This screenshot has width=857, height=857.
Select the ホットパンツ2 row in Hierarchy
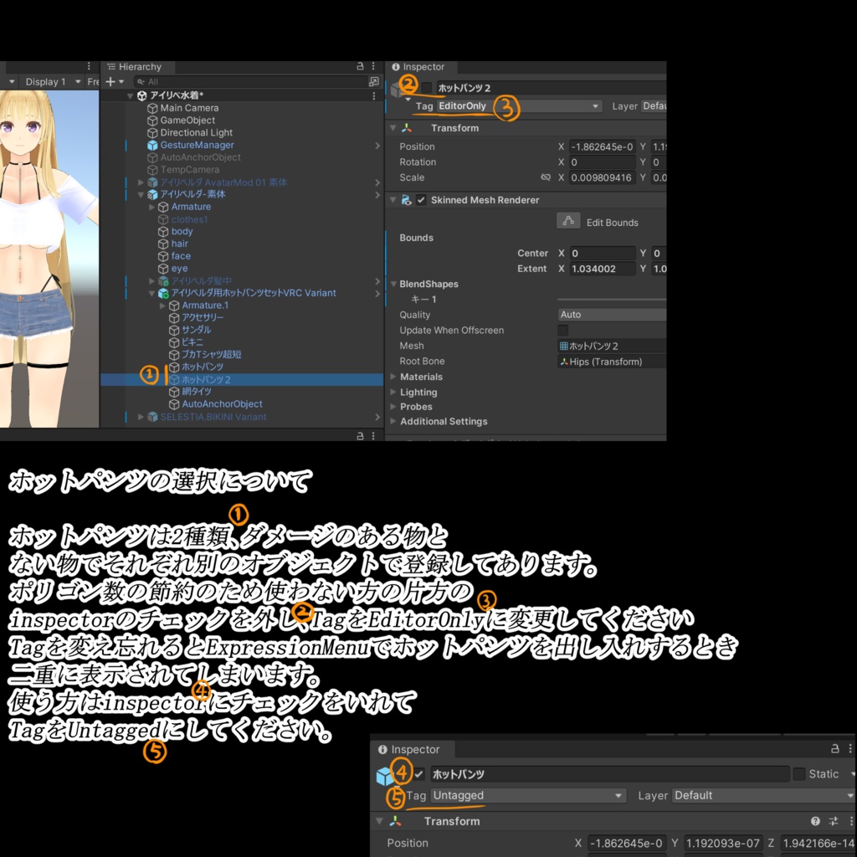242,379
